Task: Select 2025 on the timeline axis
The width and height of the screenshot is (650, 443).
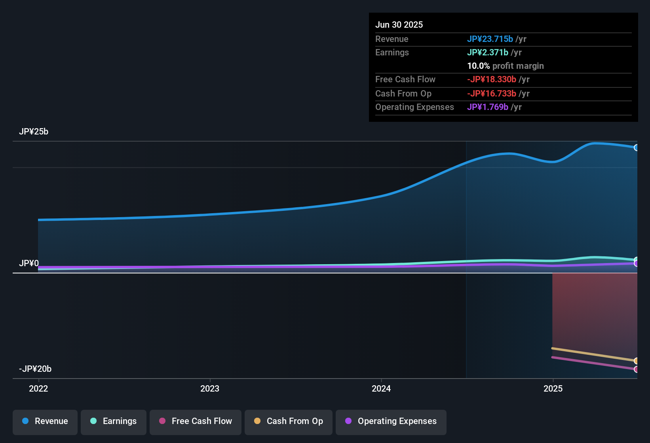Action: [x=553, y=389]
